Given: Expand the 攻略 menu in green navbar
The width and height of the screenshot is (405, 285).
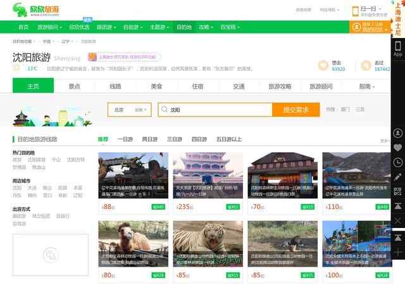Looking at the screenshot, I should tap(206, 27).
